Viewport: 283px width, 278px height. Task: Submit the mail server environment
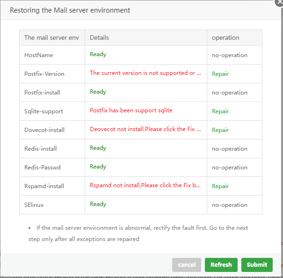tap(257, 265)
